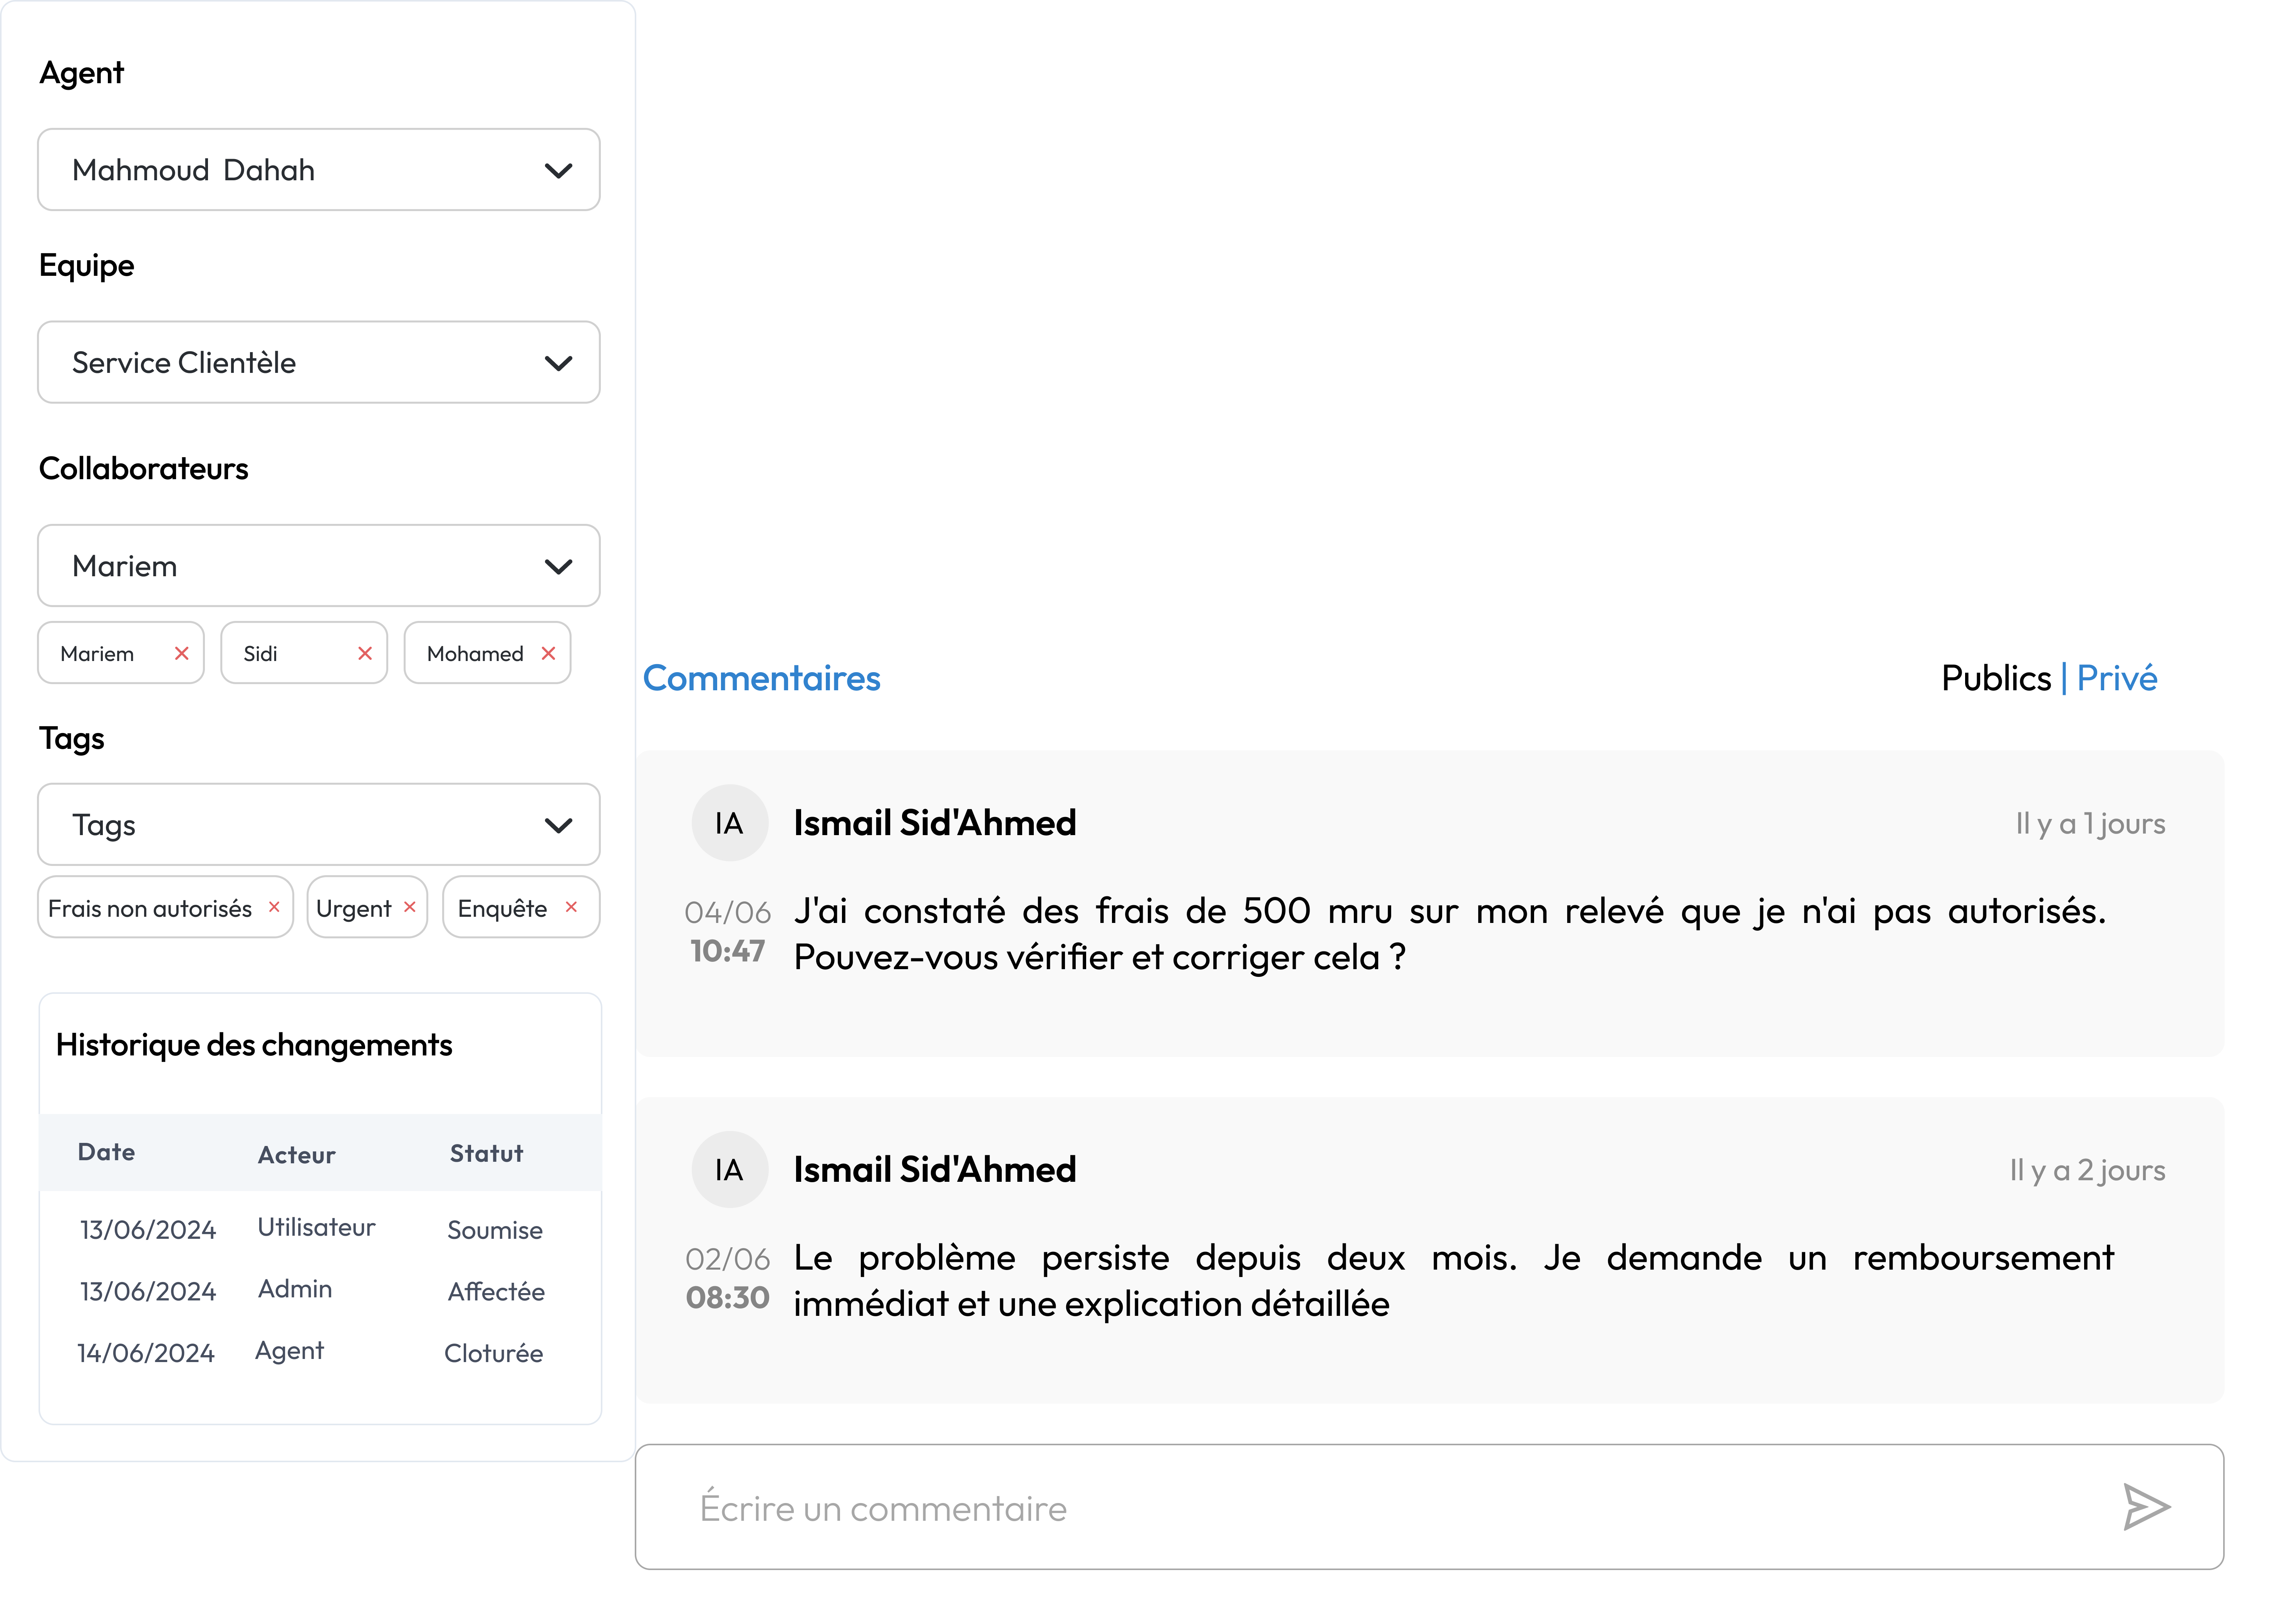Select the Mariem collaborator chip
This screenshot has width=2274, height=1624.
[x=121, y=653]
